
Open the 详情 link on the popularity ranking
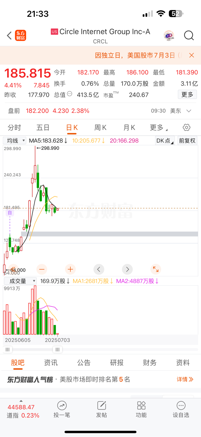click(185, 379)
